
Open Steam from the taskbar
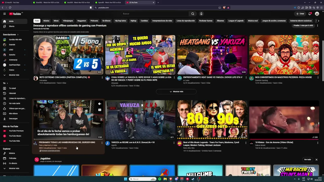coord(193,179)
